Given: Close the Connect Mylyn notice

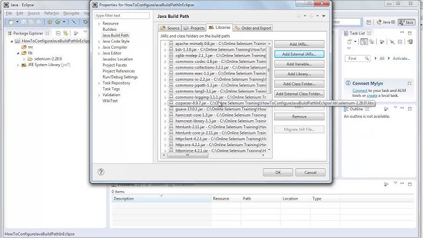Looking at the screenshot, I should [x=409, y=83].
